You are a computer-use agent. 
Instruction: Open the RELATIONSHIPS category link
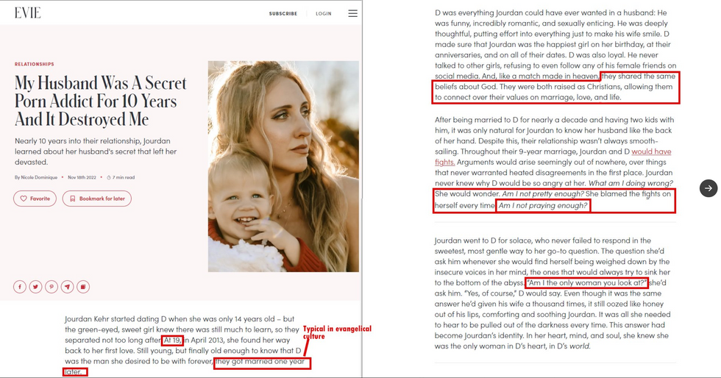coord(34,65)
